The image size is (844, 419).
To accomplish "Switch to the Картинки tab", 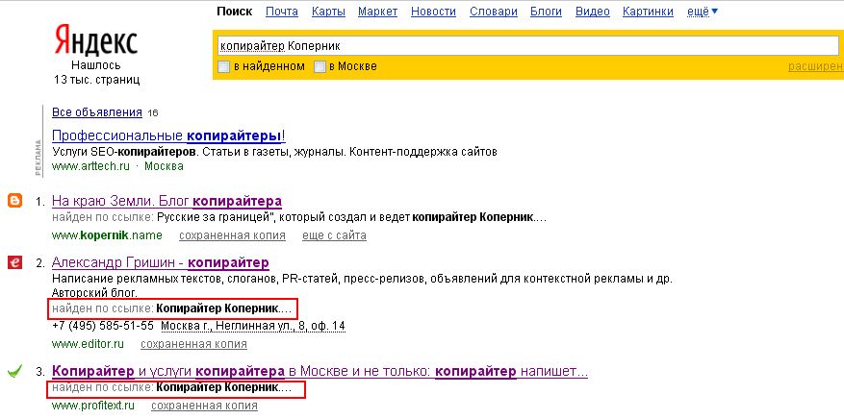I will point(648,12).
